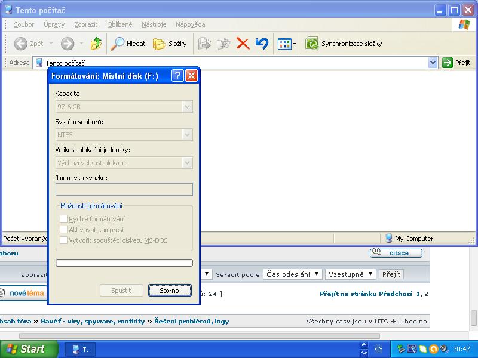
Task: Expand the Systém souborů NTFS dropdown
Action: 187,135
